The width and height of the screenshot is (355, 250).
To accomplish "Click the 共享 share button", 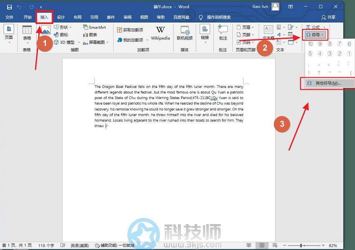I will [x=329, y=17].
